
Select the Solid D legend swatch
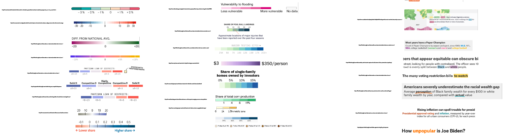[73, 86]
